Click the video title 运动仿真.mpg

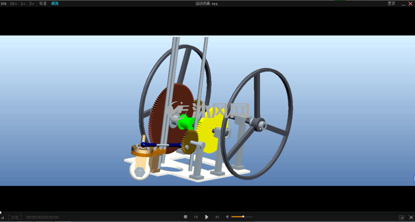pyautogui.click(x=206, y=4)
